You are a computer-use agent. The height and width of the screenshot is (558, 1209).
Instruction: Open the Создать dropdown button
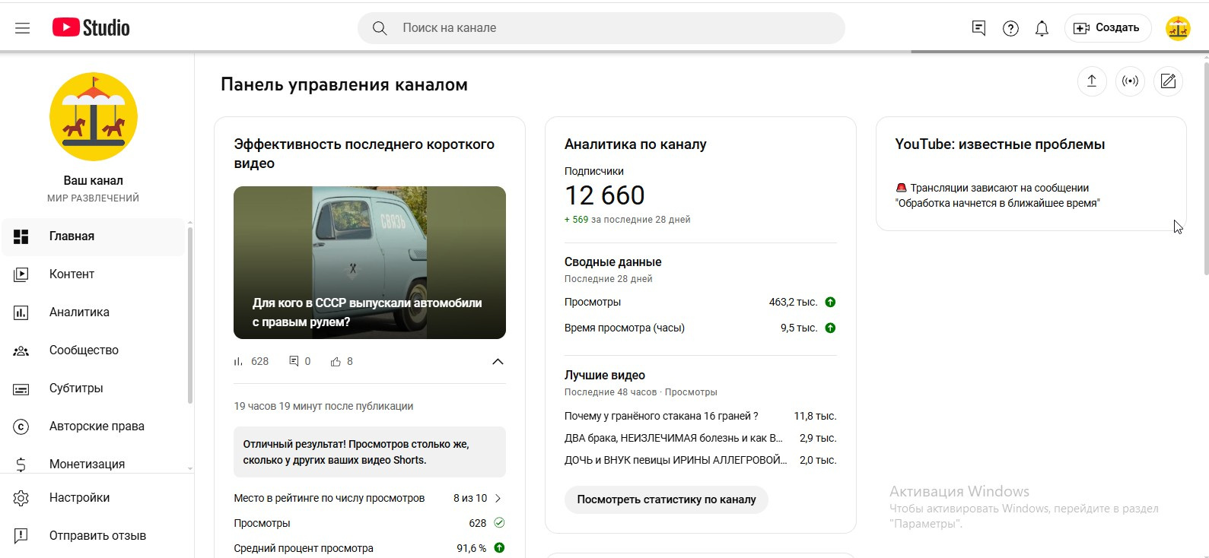1107,28
